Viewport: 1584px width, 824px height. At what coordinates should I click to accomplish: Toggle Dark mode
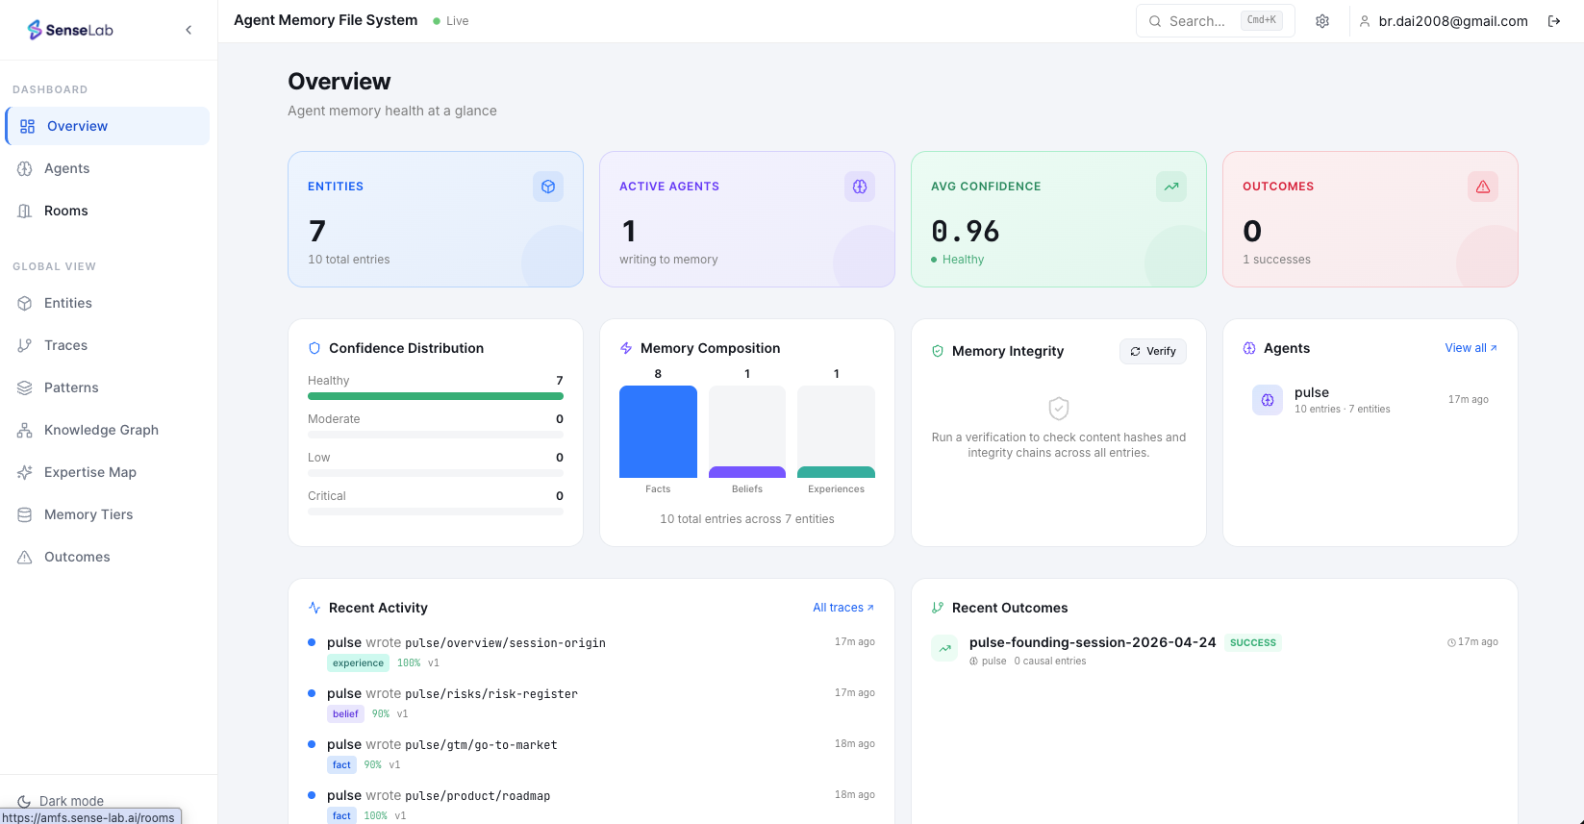[x=62, y=801]
